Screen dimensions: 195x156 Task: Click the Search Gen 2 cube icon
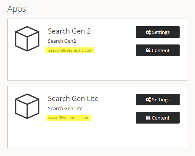(27, 39)
